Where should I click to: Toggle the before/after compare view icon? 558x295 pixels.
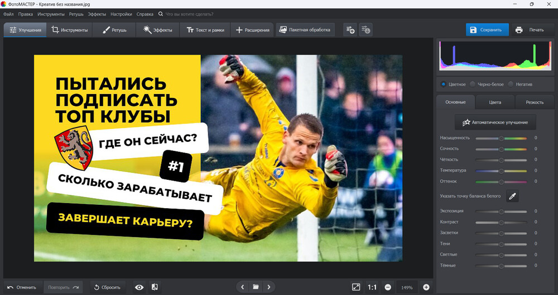155,287
